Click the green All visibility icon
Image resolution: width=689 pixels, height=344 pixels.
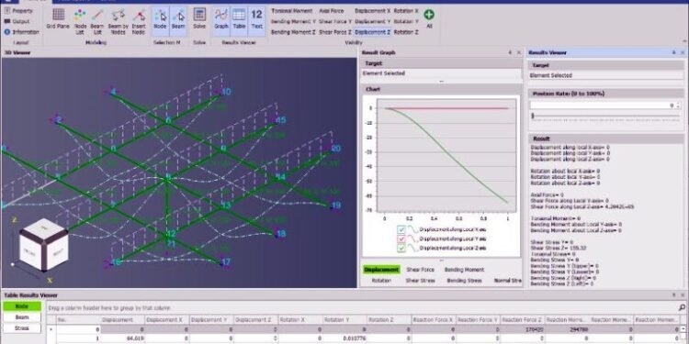pyautogui.click(x=429, y=15)
